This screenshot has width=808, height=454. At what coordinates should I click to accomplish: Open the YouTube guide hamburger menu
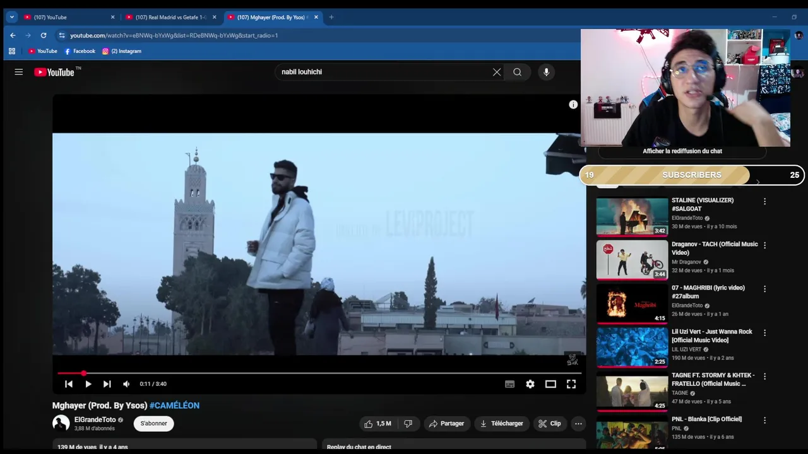pos(19,72)
